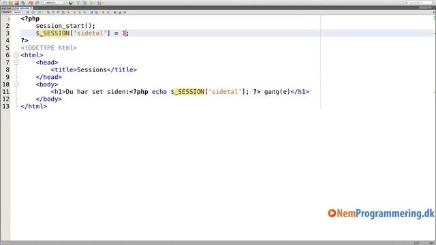The width and height of the screenshot is (436, 245).
Task: Click the editor Forward navigation icon
Action: pos(40,12)
